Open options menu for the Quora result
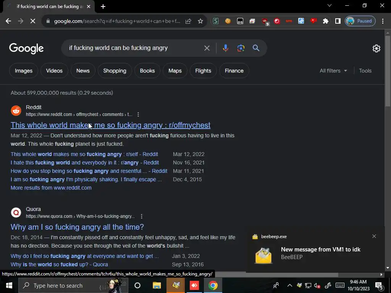Screen dimensions: 391x293 tap(142, 216)
